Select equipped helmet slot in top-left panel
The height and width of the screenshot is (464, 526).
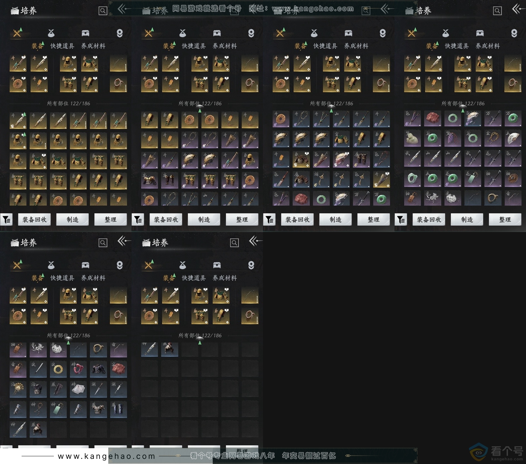coord(68,63)
